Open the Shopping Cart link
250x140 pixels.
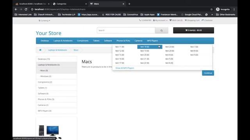click(x=192, y=20)
